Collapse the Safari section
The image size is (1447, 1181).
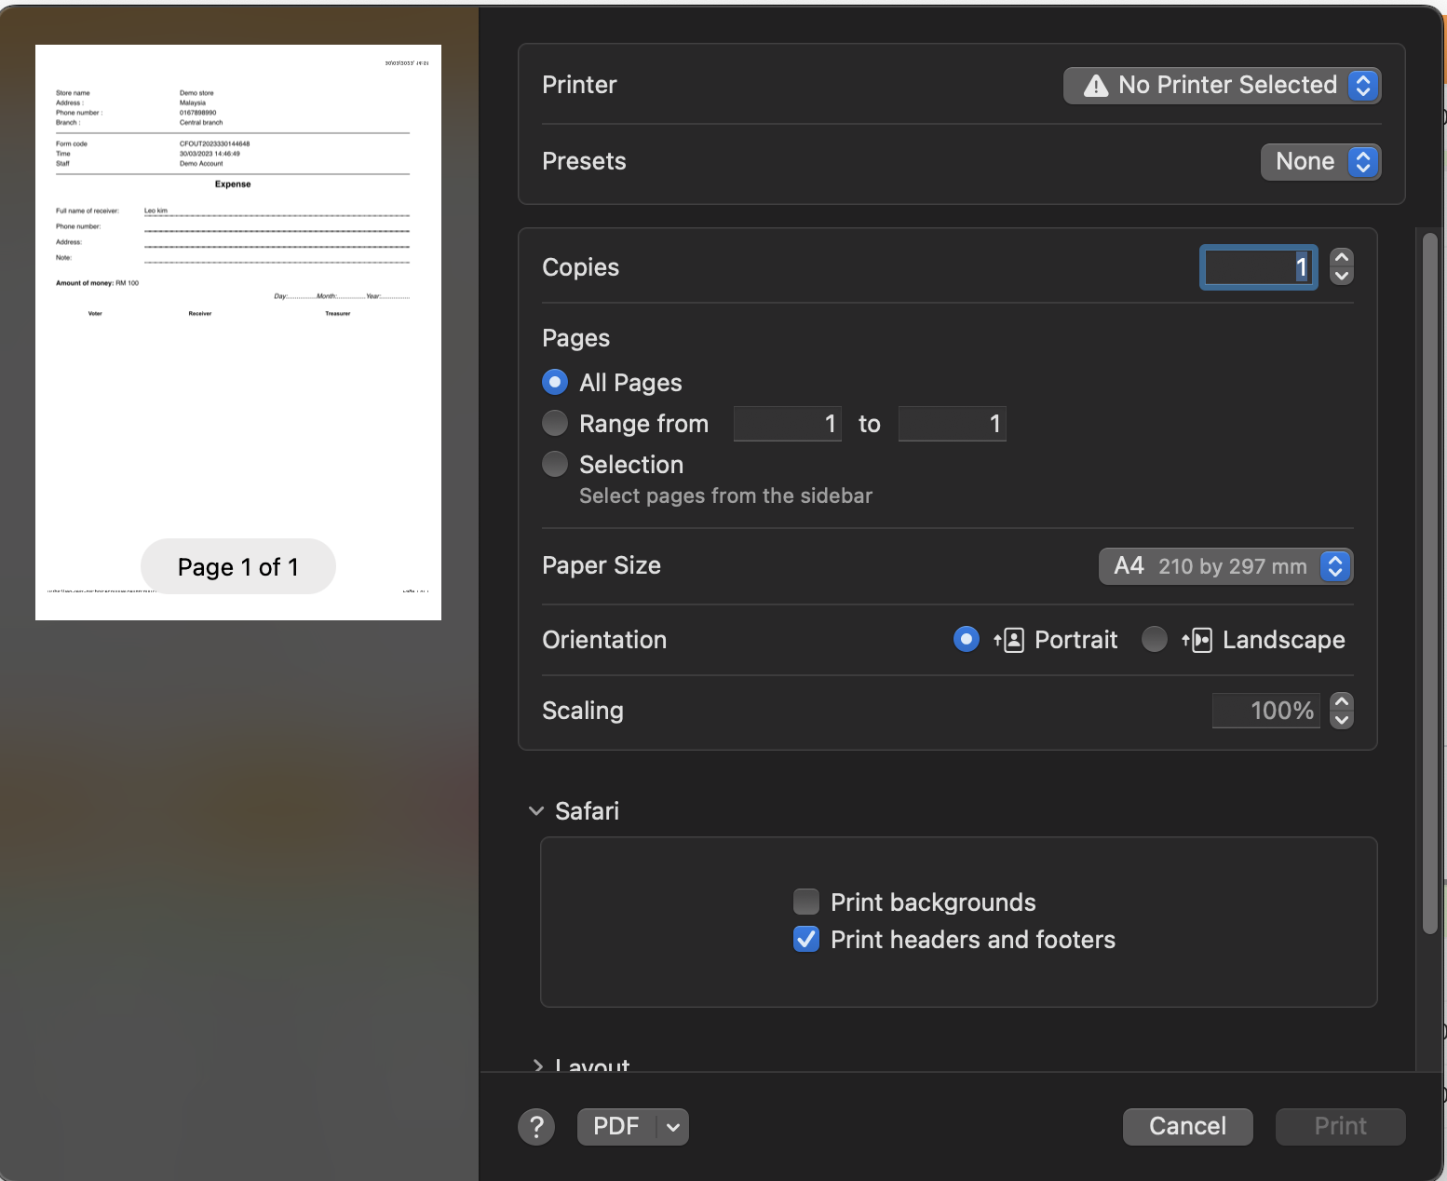tap(536, 811)
